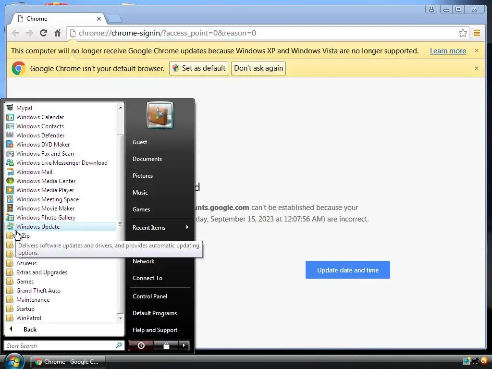Go to Chrome home page

click(x=58, y=33)
